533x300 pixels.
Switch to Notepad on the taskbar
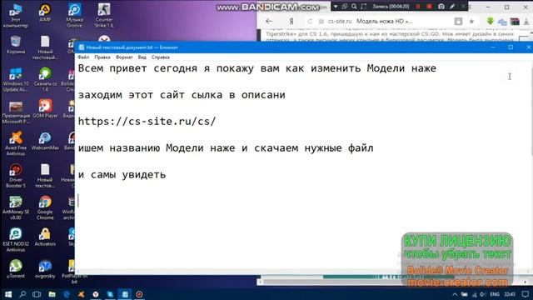(125, 294)
